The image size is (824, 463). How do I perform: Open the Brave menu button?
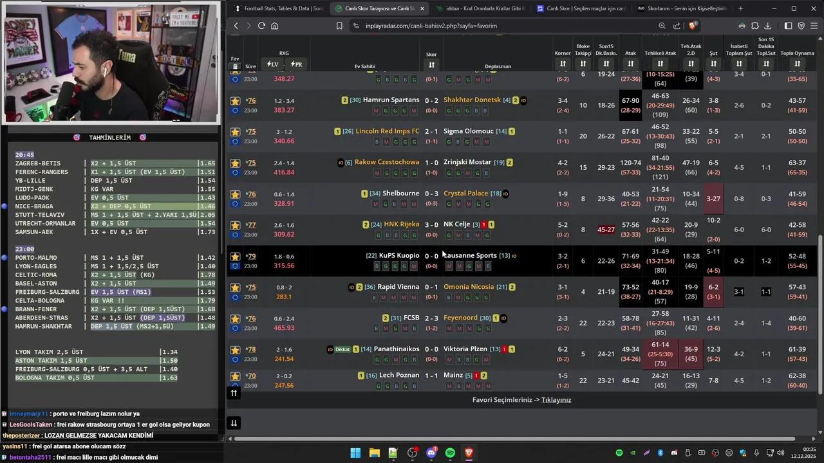(x=814, y=26)
